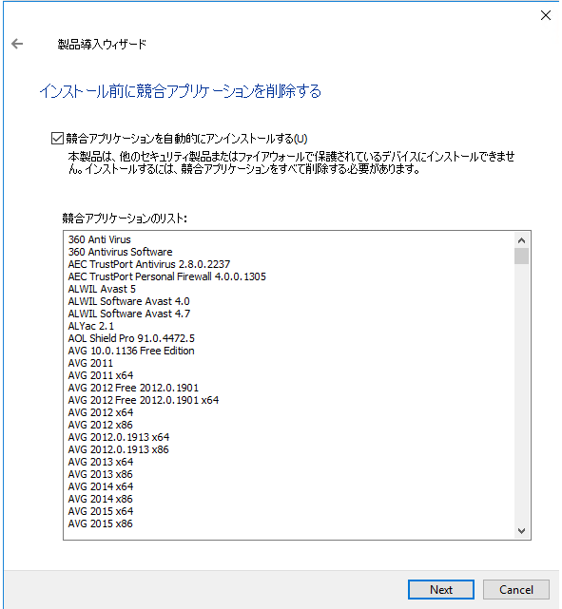
Task: Select 'AEC TrustPort Personal Firewall 4.0.0.1305'
Action: [x=166, y=276]
